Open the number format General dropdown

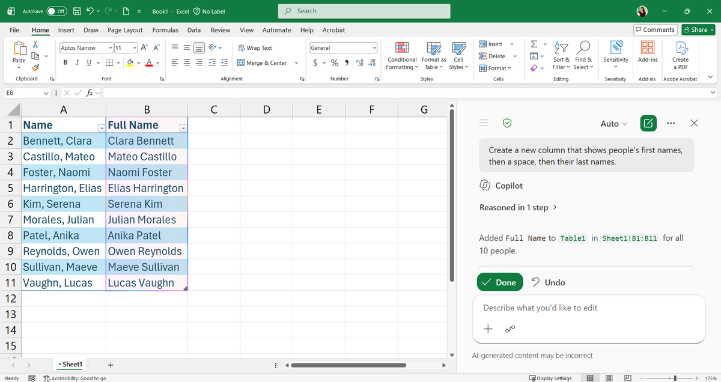pos(374,47)
